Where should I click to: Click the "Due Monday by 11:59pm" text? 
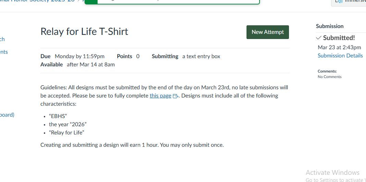[72, 56]
